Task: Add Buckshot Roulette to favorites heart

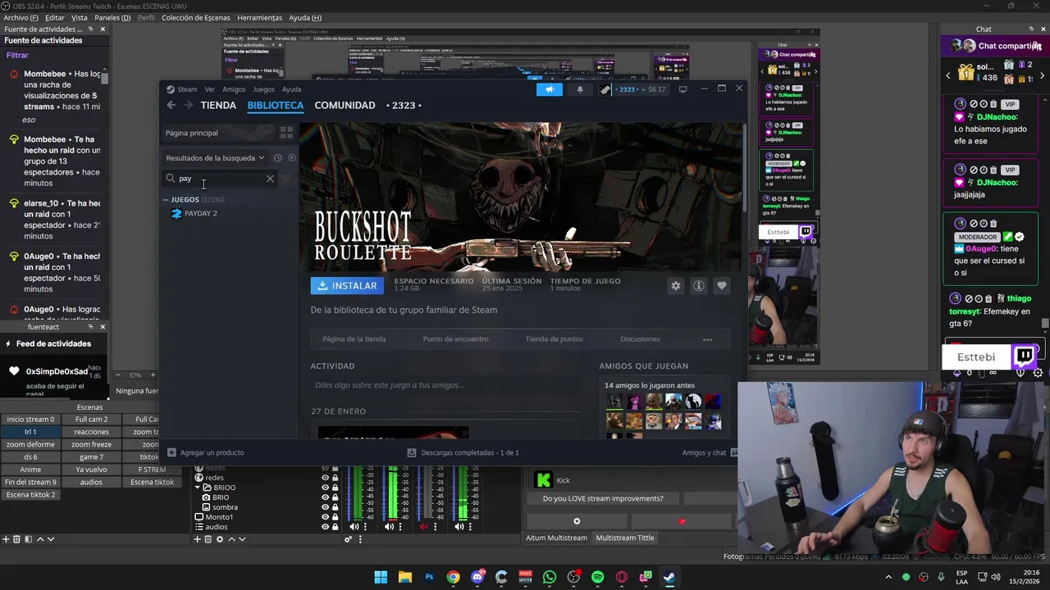Action: point(721,286)
